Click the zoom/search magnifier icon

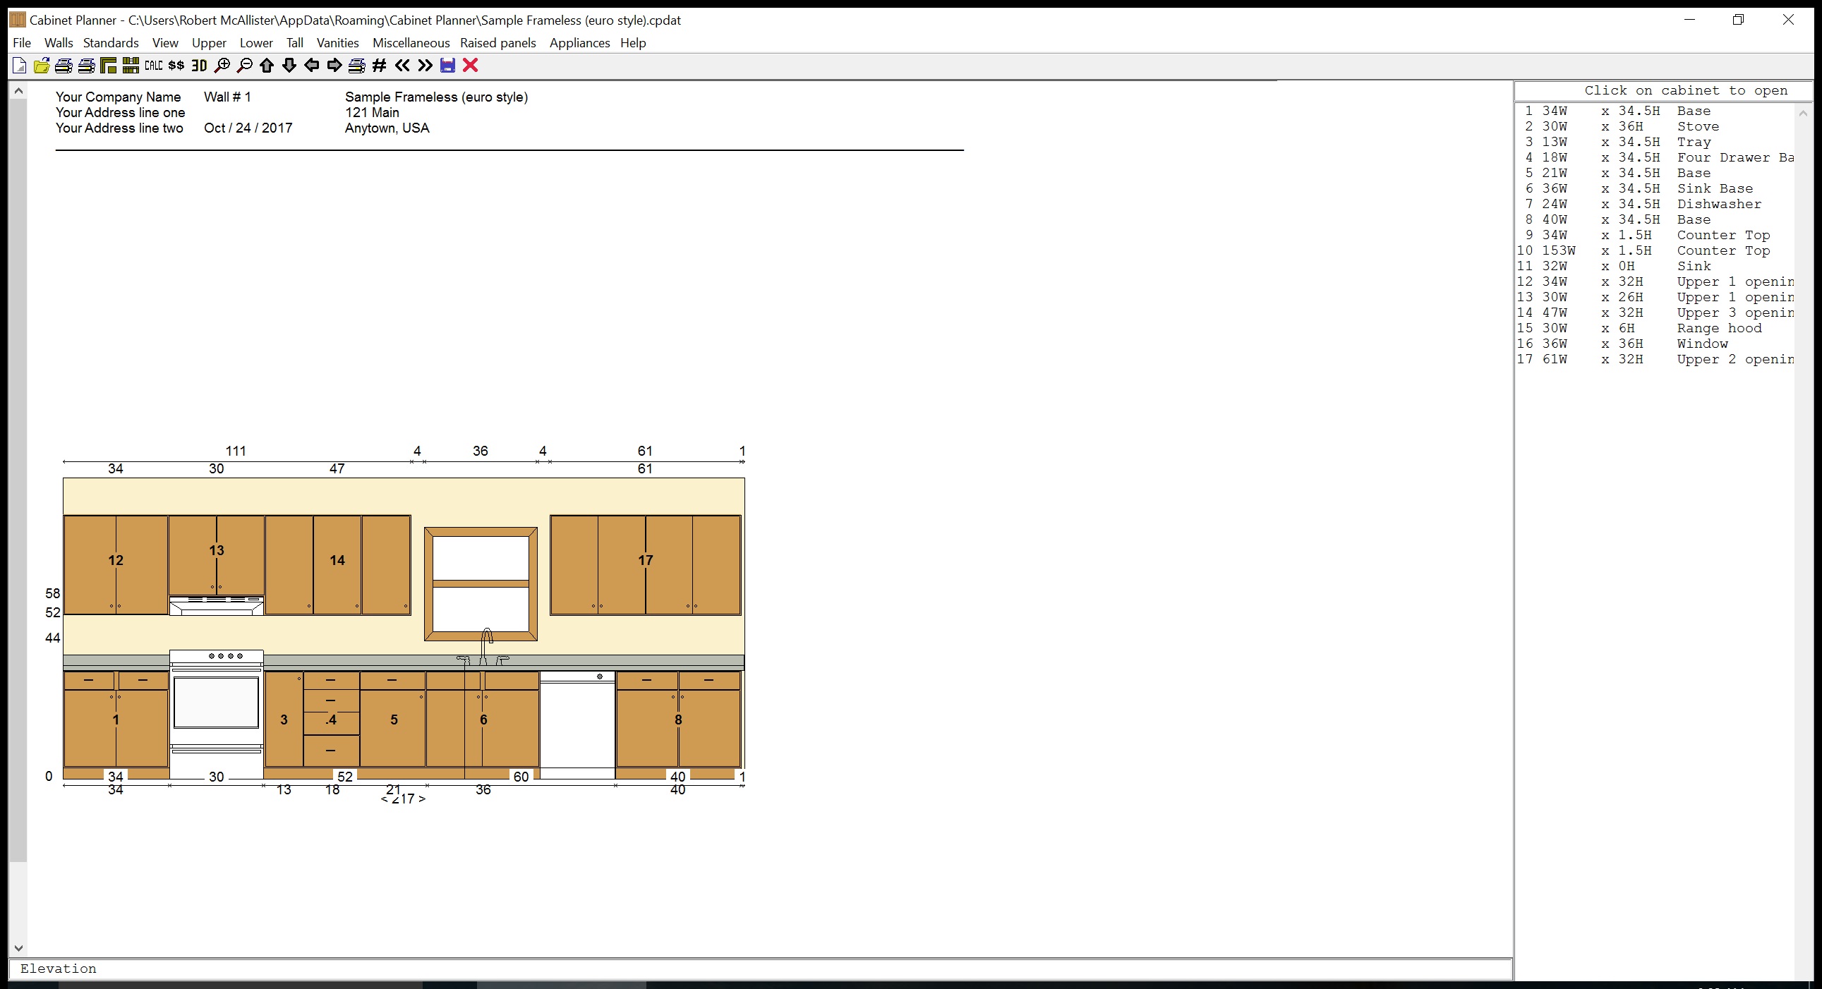pos(222,66)
